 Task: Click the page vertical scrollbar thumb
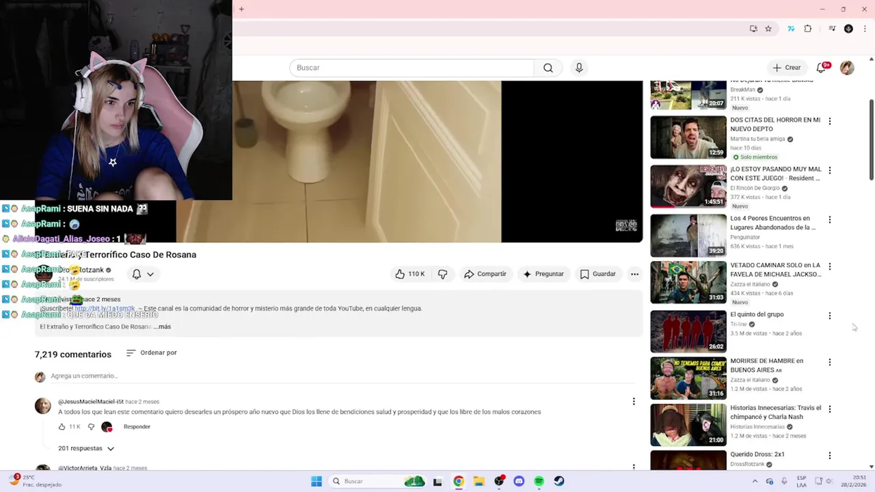pos(871,140)
